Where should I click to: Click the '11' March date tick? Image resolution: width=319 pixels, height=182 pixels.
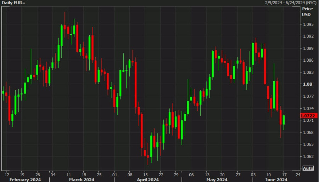pos(68,175)
